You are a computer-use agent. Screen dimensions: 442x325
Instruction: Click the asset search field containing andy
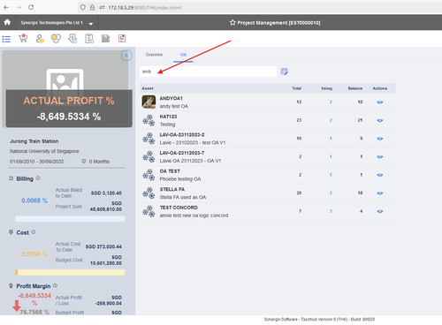click(208, 72)
